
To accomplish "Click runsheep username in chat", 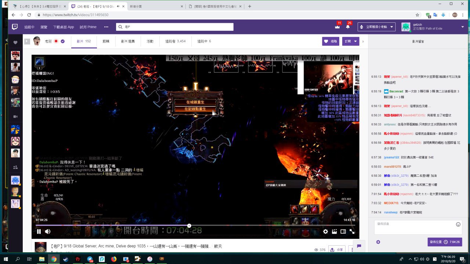I will coord(391,212).
